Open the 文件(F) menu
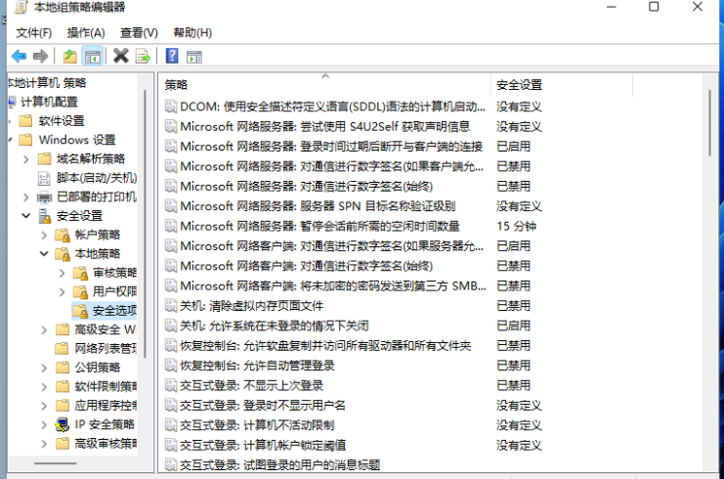Viewport: 724px width, 479px height. click(34, 32)
